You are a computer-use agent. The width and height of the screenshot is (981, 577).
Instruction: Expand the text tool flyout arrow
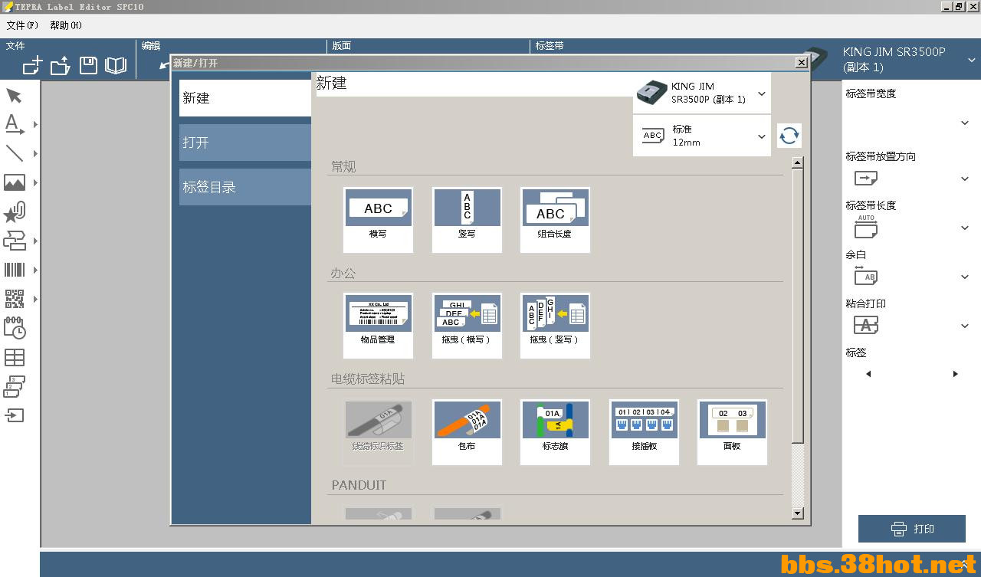click(x=35, y=124)
